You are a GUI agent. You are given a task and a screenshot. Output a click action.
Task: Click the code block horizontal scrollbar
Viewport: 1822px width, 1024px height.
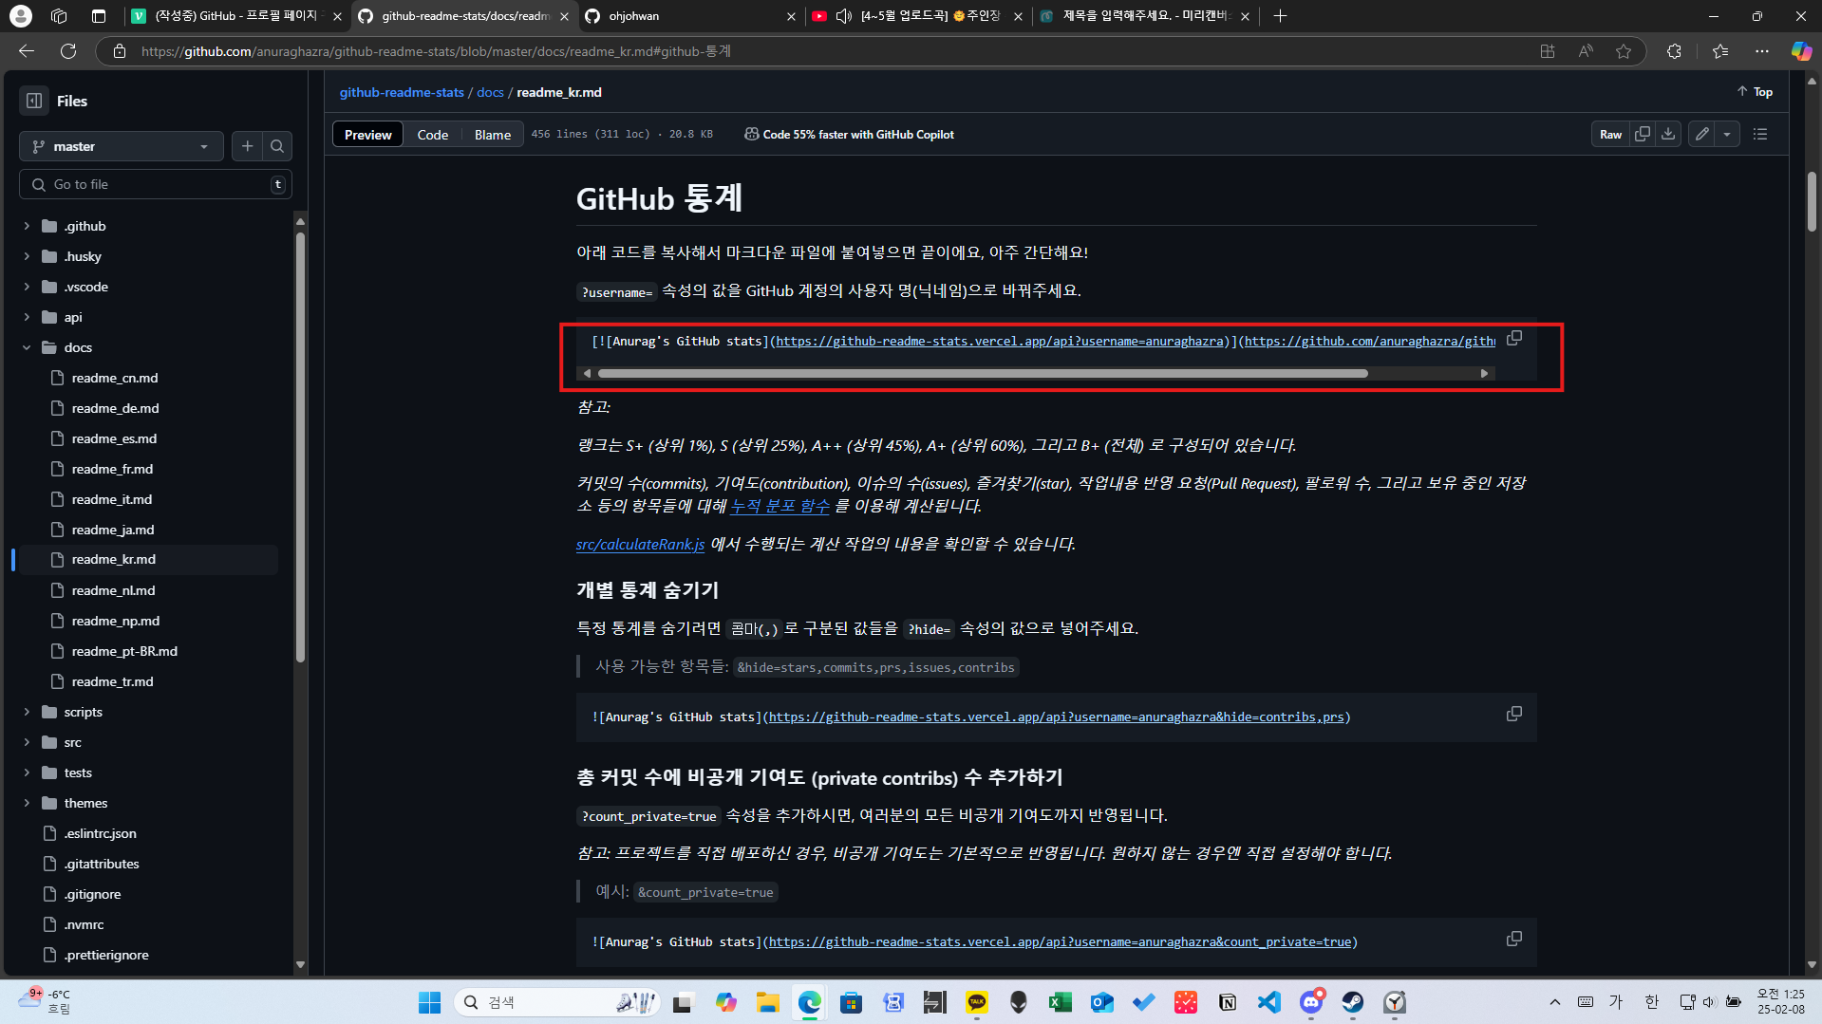pyautogui.click(x=983, y=373)
